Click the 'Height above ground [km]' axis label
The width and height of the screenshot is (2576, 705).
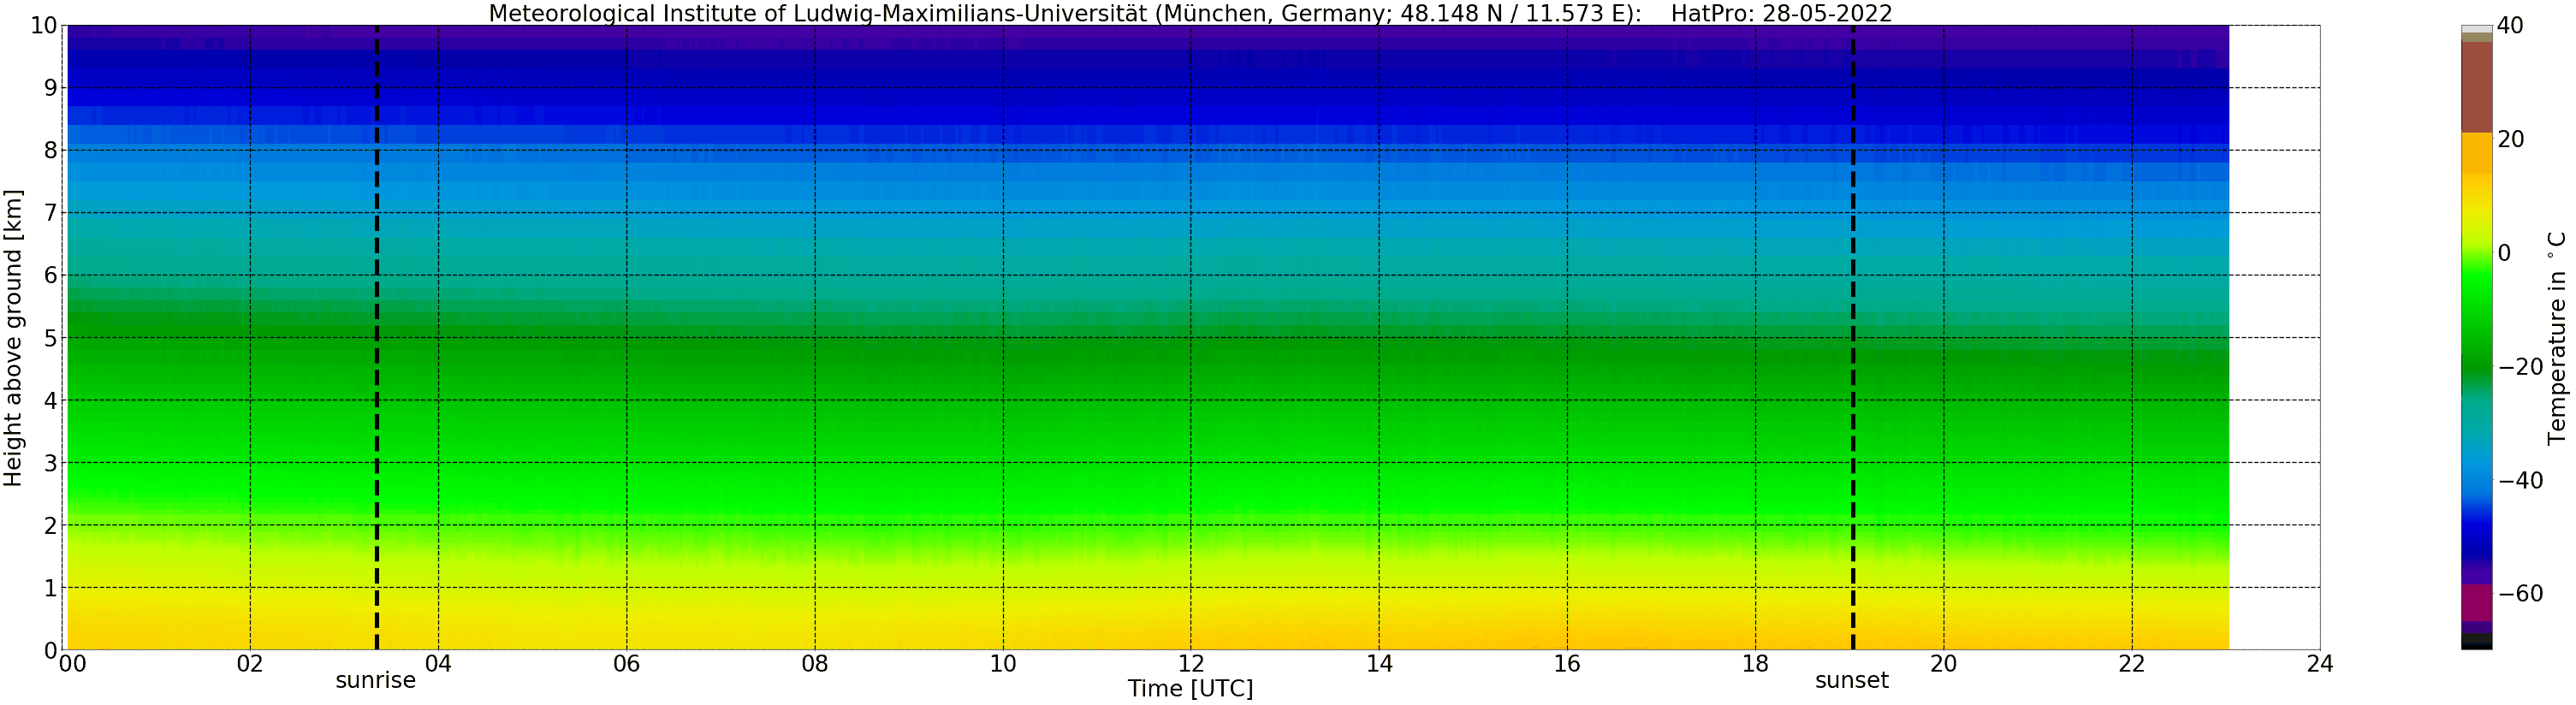coord(13,337)
